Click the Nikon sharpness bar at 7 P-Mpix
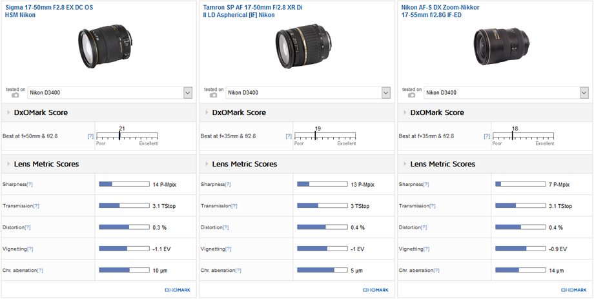This screenshot has width=594, height=299. point(521,184)
